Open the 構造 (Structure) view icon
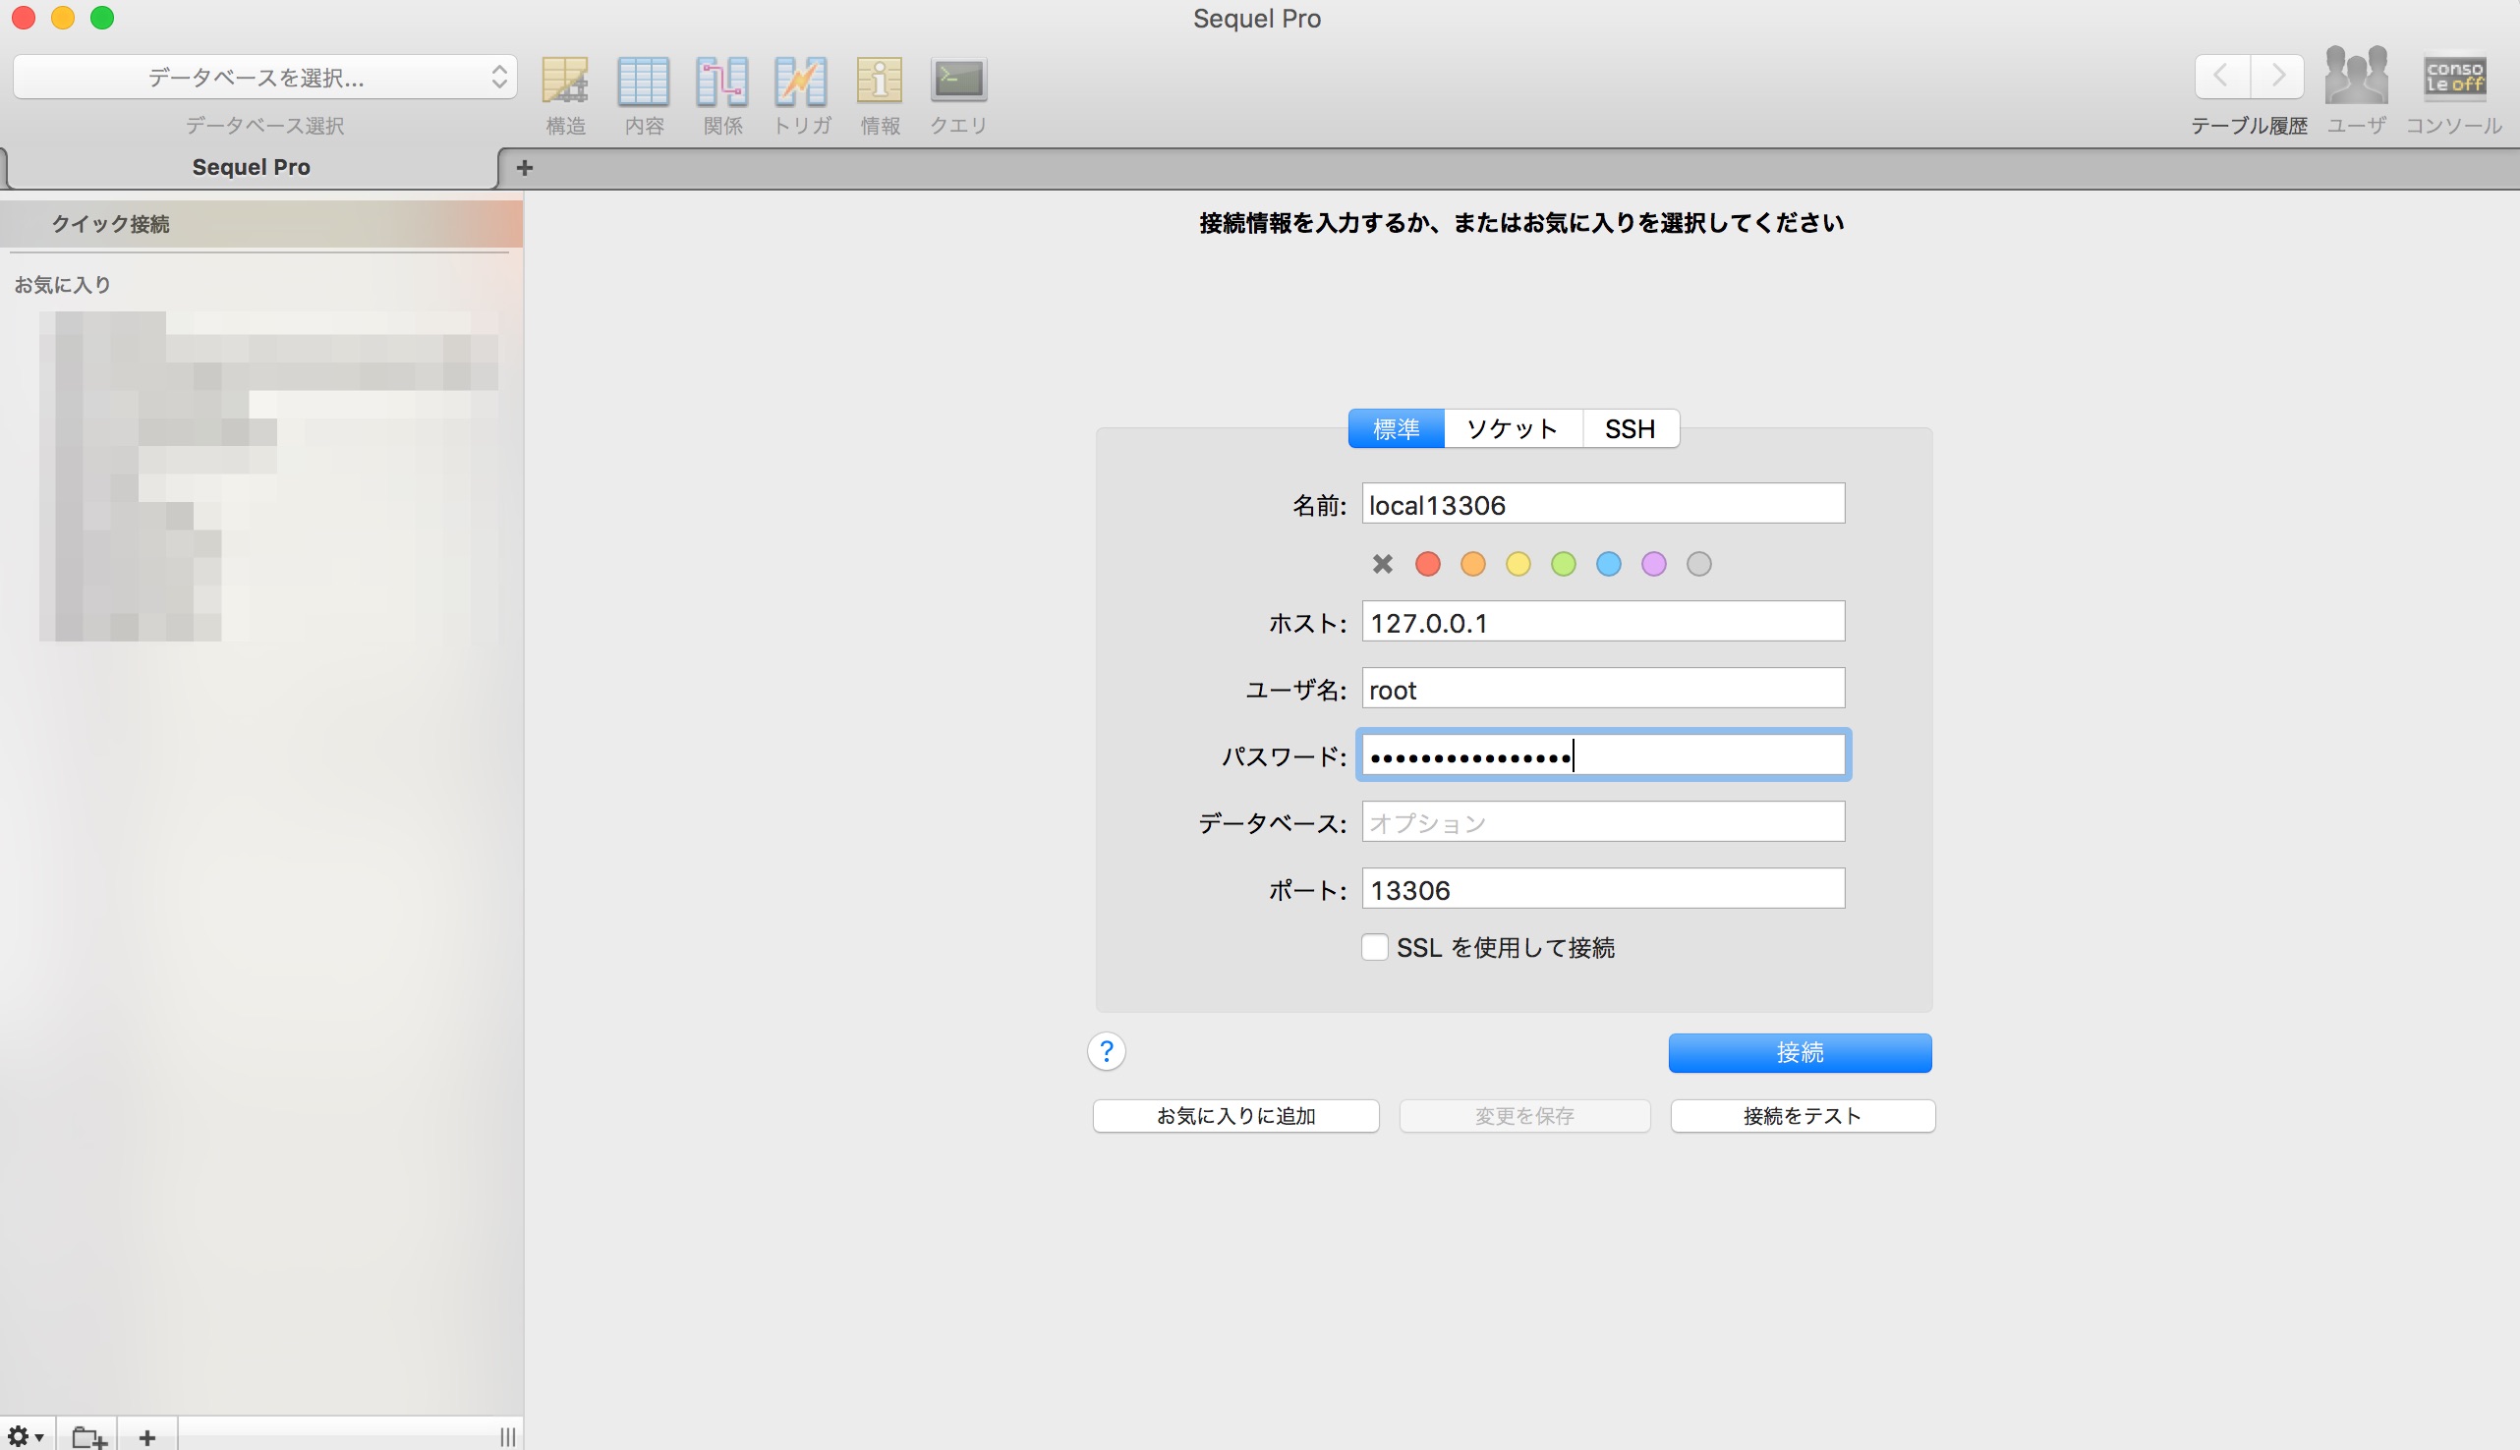Image resolution: width=2520 pixels, height=1450 pixels. [565, 81]
